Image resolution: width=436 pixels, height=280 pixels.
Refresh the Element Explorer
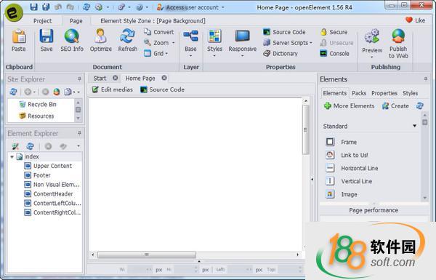click(x=30, y=146)
